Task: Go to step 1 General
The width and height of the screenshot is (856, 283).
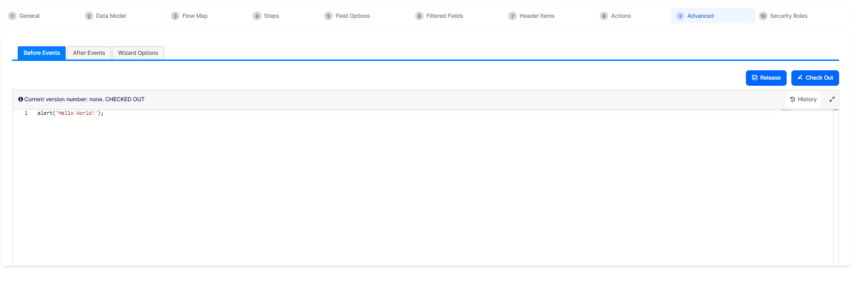Action: [24, 16]
